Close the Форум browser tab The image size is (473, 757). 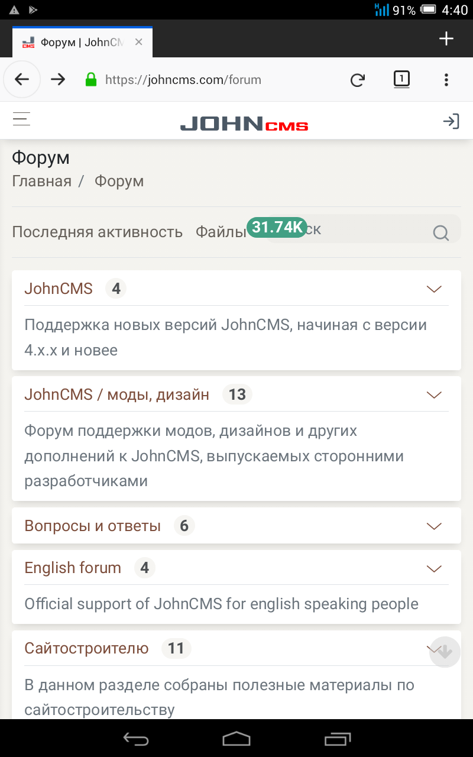point(138,42)
